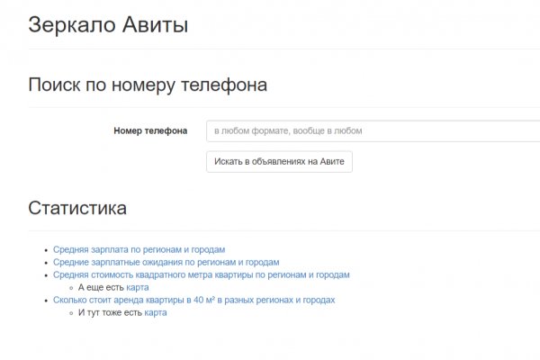This screenshot has height=360, width=540.
Task: Click the bullet before 'Средняя зарплата' item
Action: (45, 249)
